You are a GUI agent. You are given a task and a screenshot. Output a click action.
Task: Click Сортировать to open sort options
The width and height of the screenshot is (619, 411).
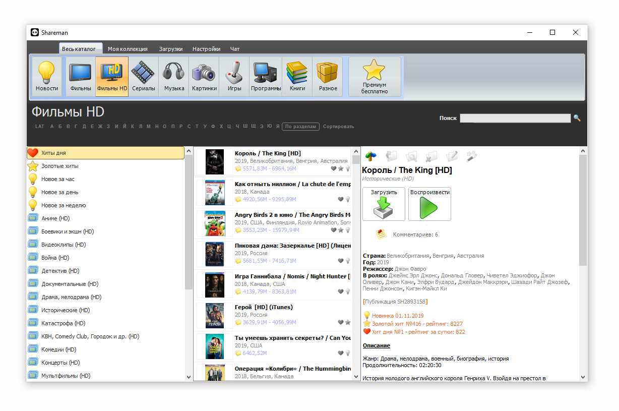click(x=338, y=127)
